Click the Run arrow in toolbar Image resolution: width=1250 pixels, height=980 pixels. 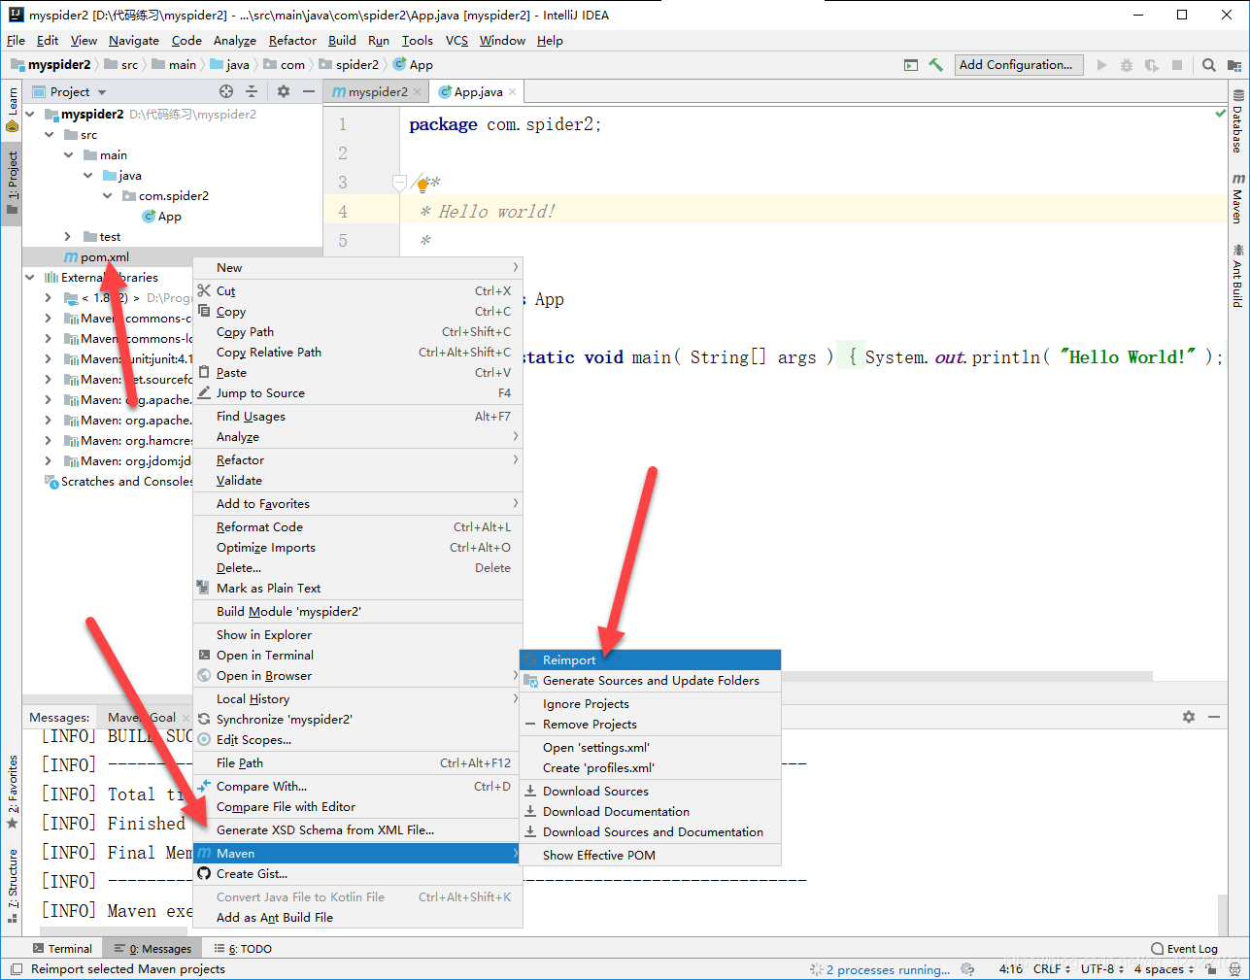pos(1101,65)
